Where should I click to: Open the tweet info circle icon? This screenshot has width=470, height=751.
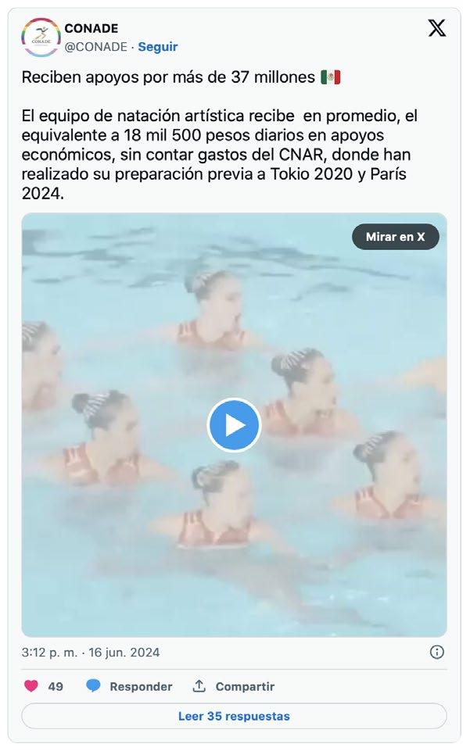436,652
